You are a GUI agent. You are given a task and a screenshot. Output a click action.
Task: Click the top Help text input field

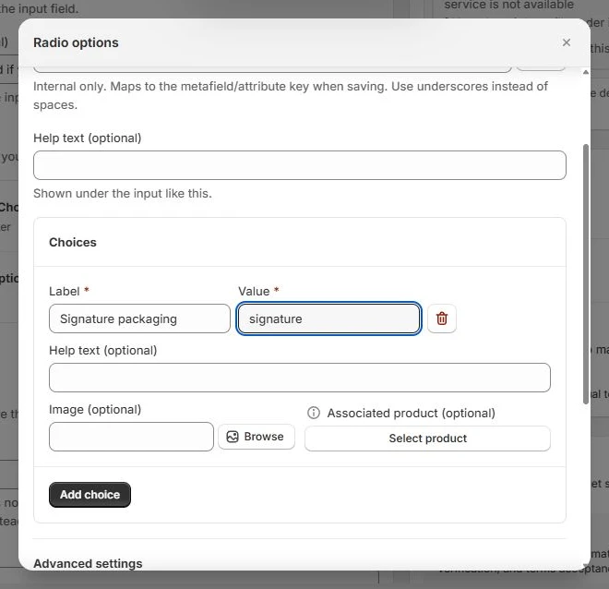click(x=300, y=165)
